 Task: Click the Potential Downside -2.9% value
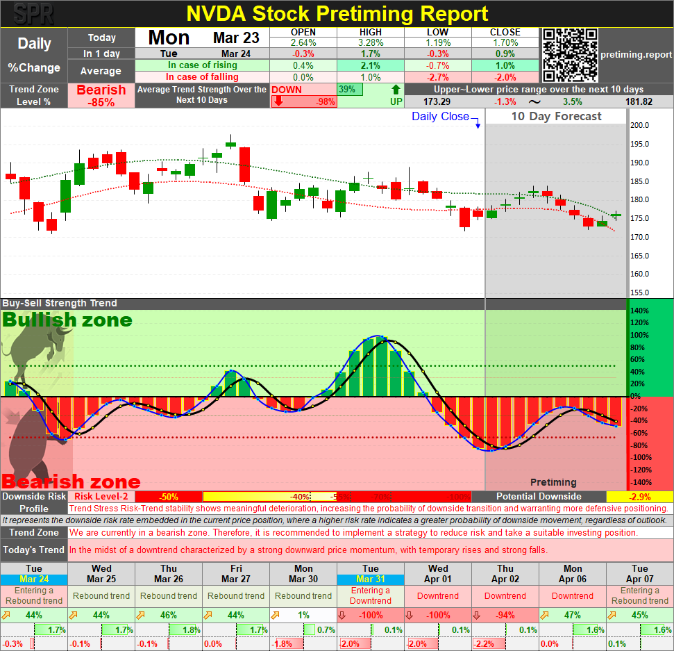tap(639, 497)
